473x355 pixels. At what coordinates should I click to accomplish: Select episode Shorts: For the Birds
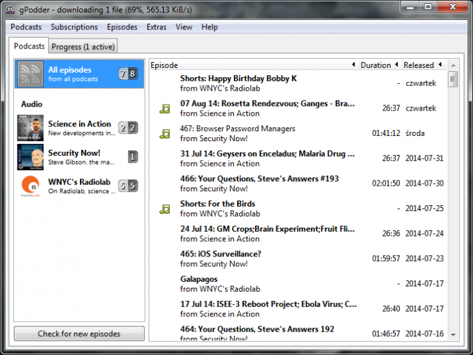point(298,208)
